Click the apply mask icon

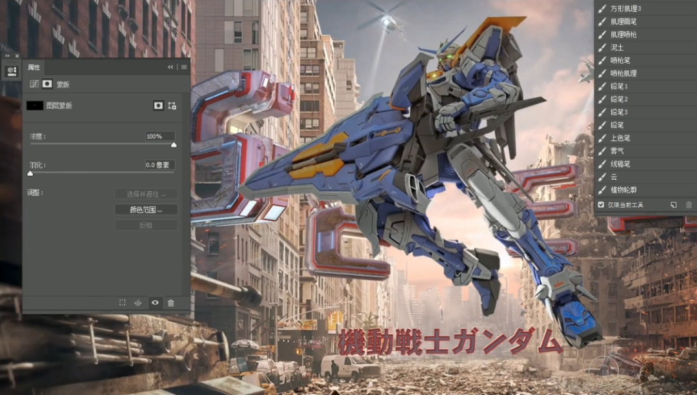point(138,303)
